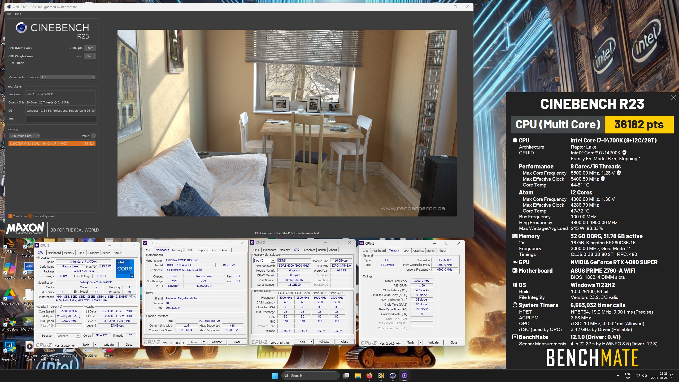Expand the ranking Details chevron
Screen dimensions: 679x382
pyautogui.click(x=93, y=136)
